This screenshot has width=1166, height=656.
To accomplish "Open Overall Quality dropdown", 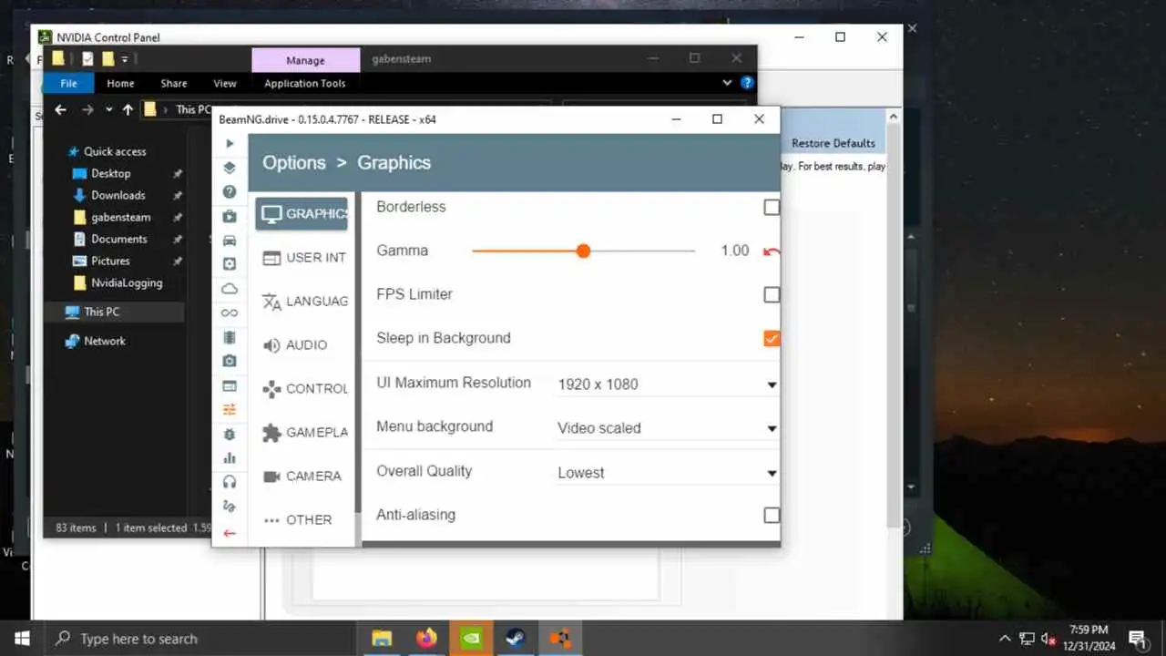I will tap(667, 473).
